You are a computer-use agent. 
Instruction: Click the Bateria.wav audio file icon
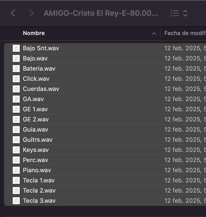point(16,69)
